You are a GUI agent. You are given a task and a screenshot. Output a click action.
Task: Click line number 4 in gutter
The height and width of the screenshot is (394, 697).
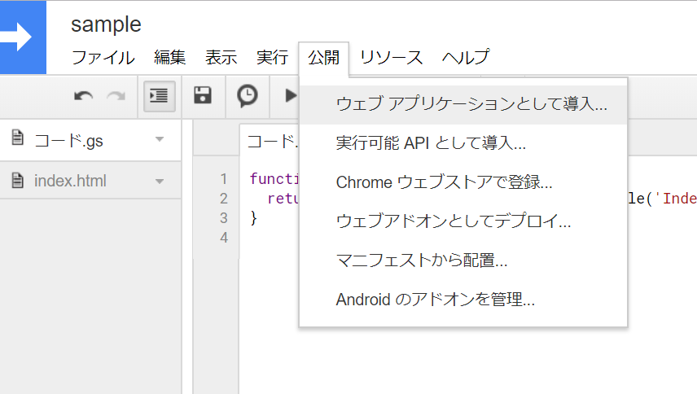224,238
